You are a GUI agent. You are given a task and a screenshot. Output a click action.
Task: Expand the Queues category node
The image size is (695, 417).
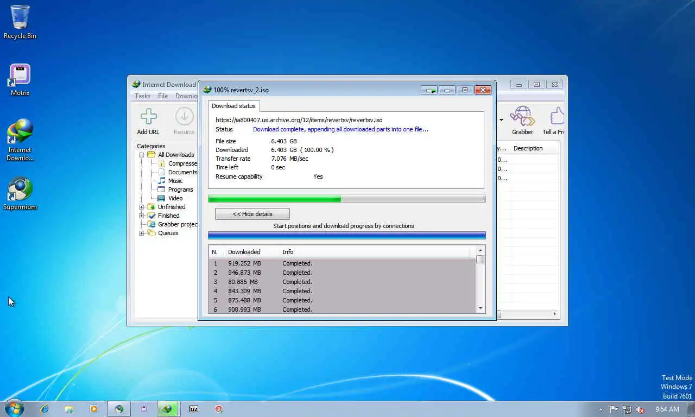click(x=142, y=233)
